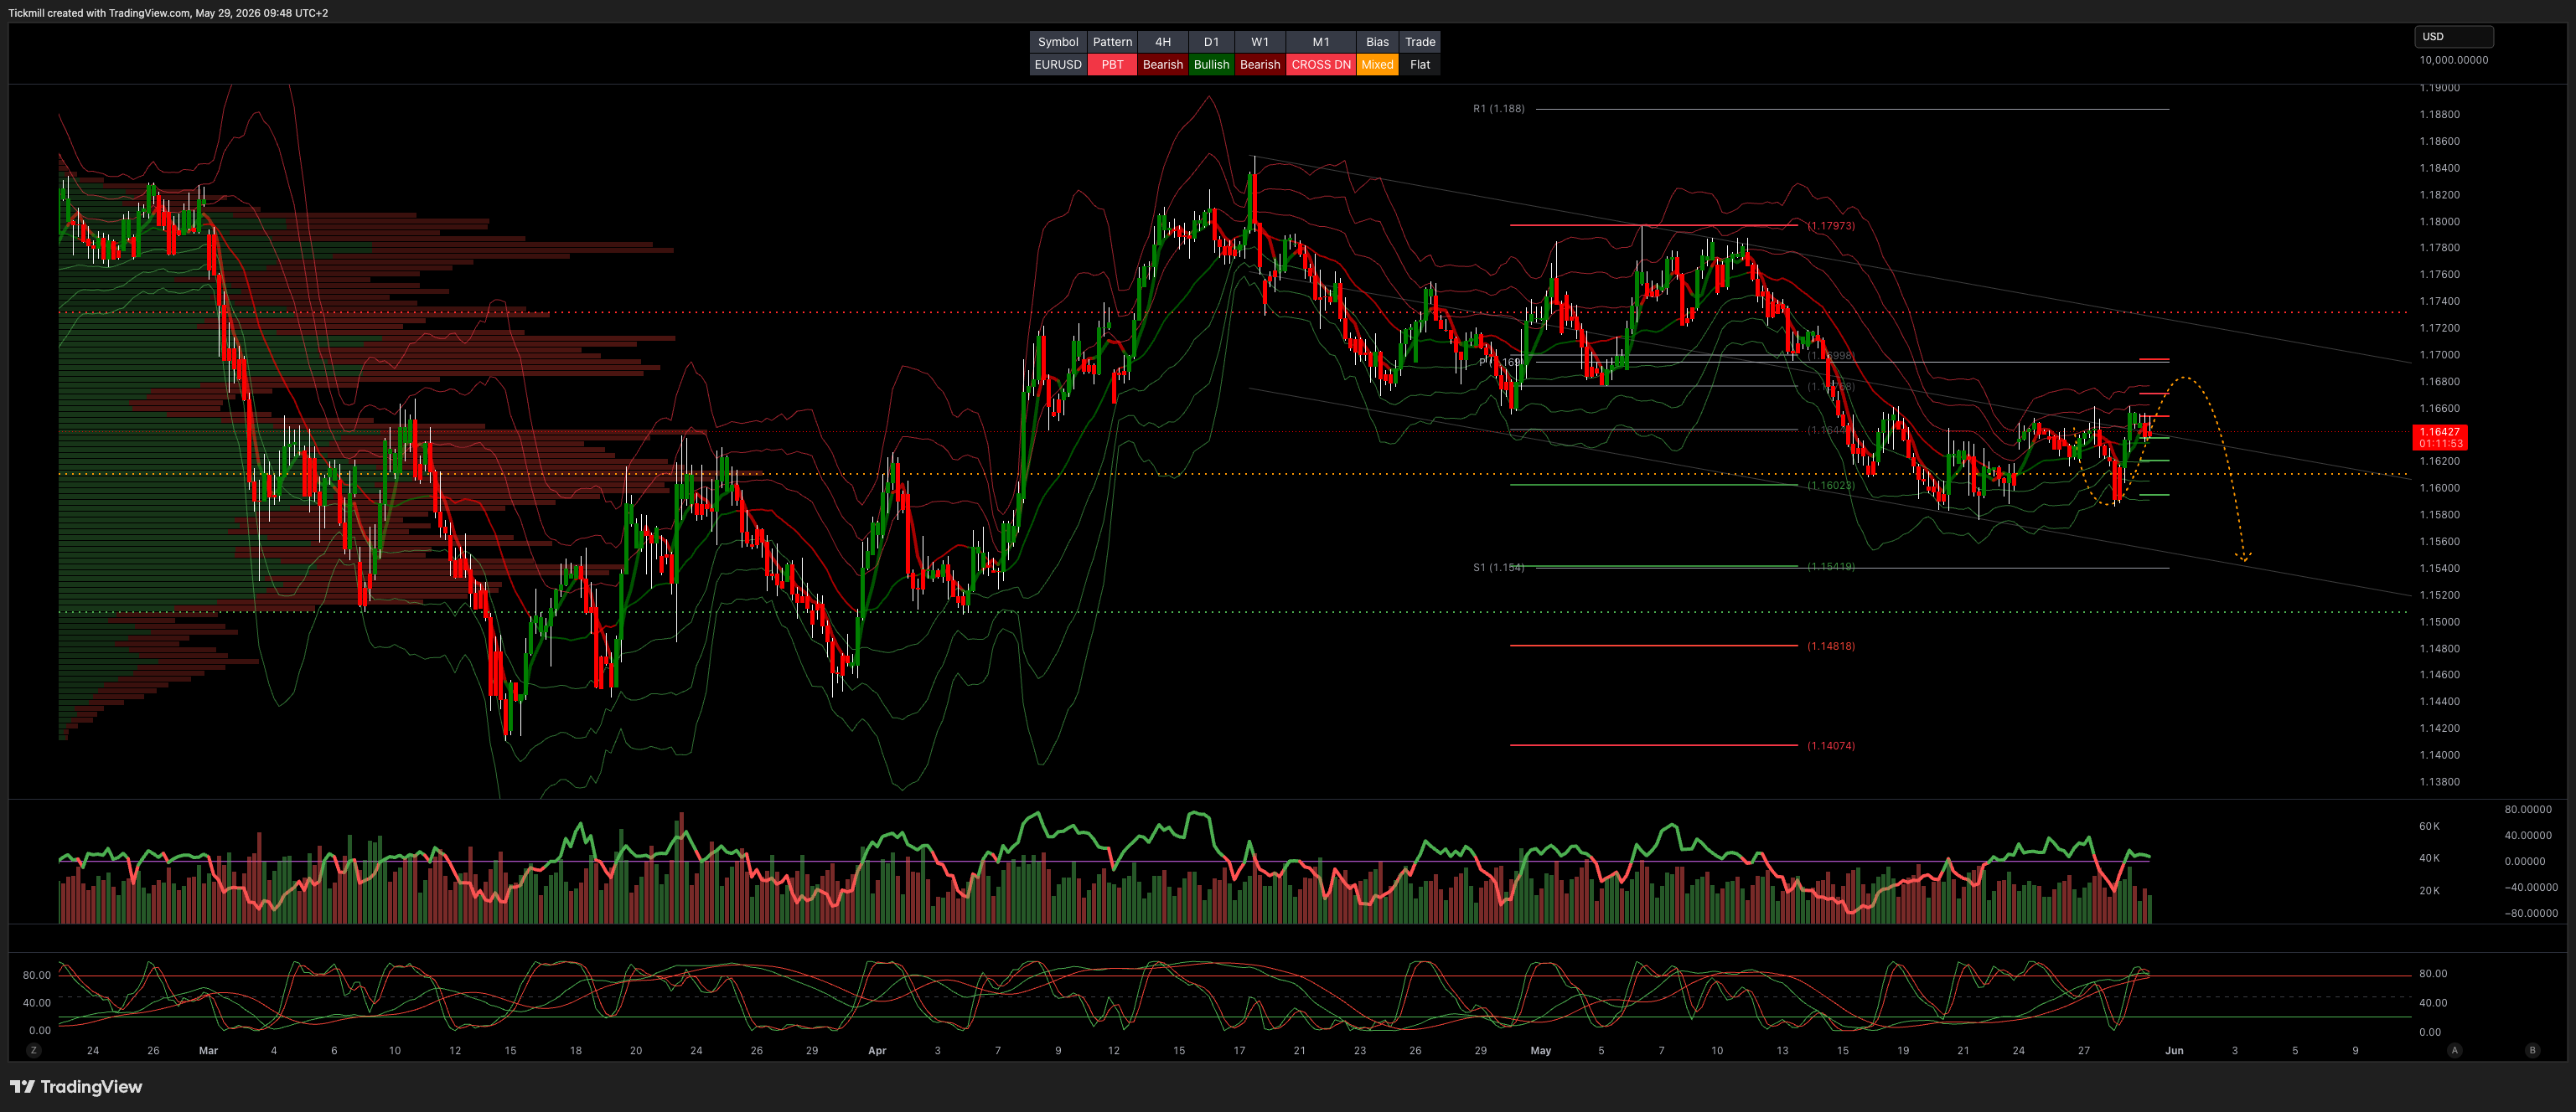Click the Trade column header
The width and height of the screenshot is (2576, 1112).
[1420, 42]
